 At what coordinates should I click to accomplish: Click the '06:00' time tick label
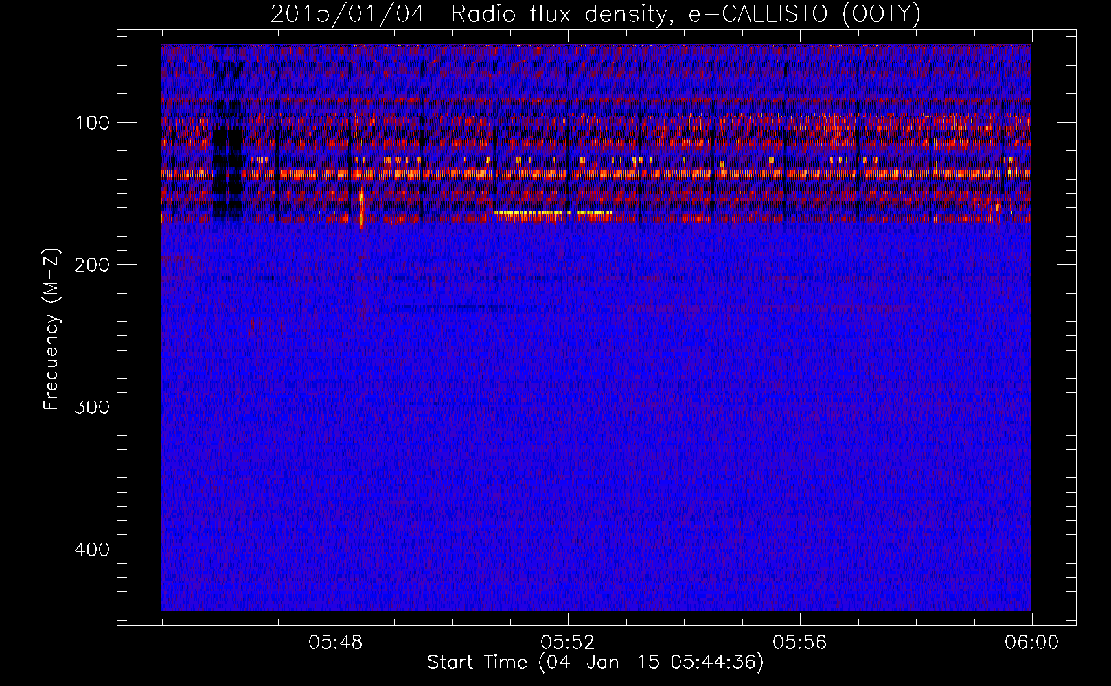point(1031,643)
